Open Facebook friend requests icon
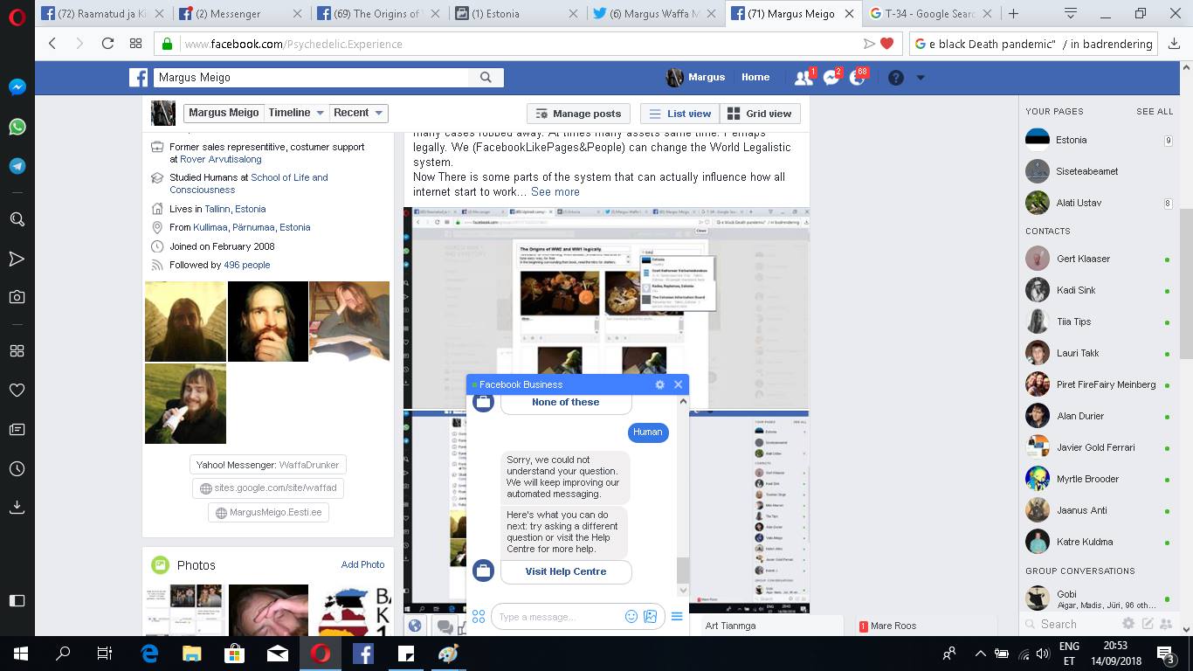 (803, 78)
